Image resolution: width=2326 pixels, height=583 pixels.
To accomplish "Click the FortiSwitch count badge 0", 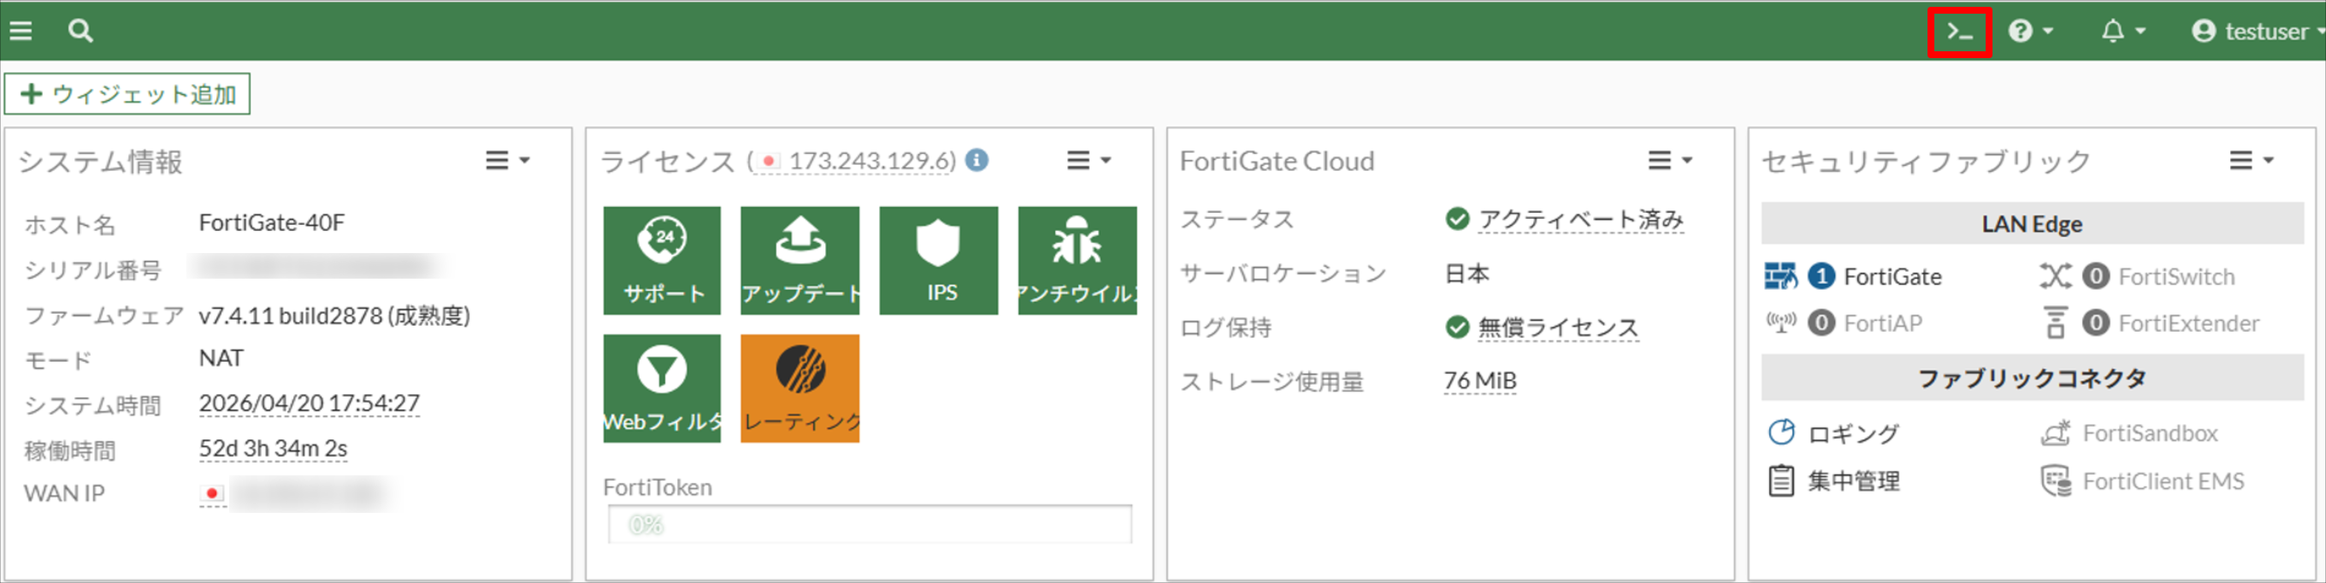I will 2096,276.
